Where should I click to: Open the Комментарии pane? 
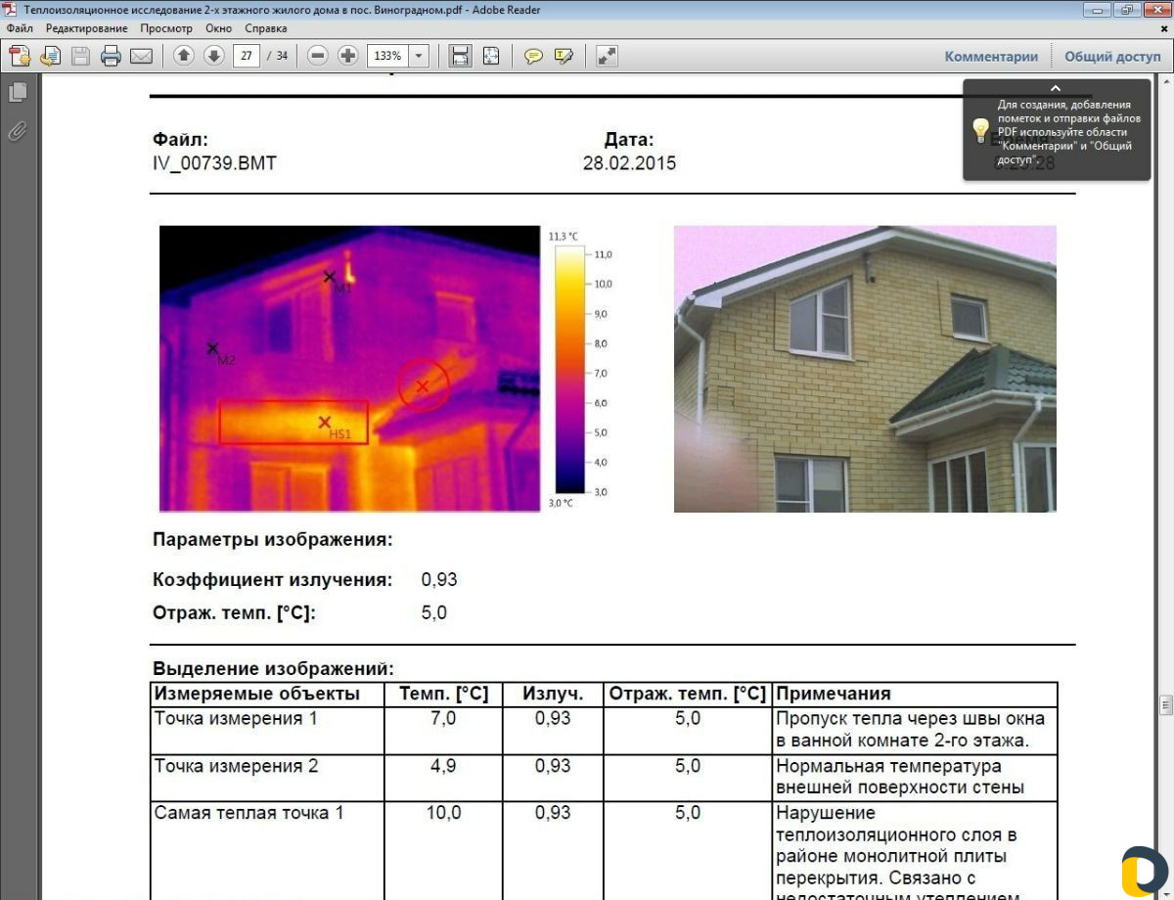click(991, 57)
